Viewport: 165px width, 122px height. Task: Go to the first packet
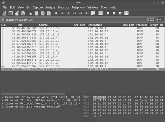point(81,13)
